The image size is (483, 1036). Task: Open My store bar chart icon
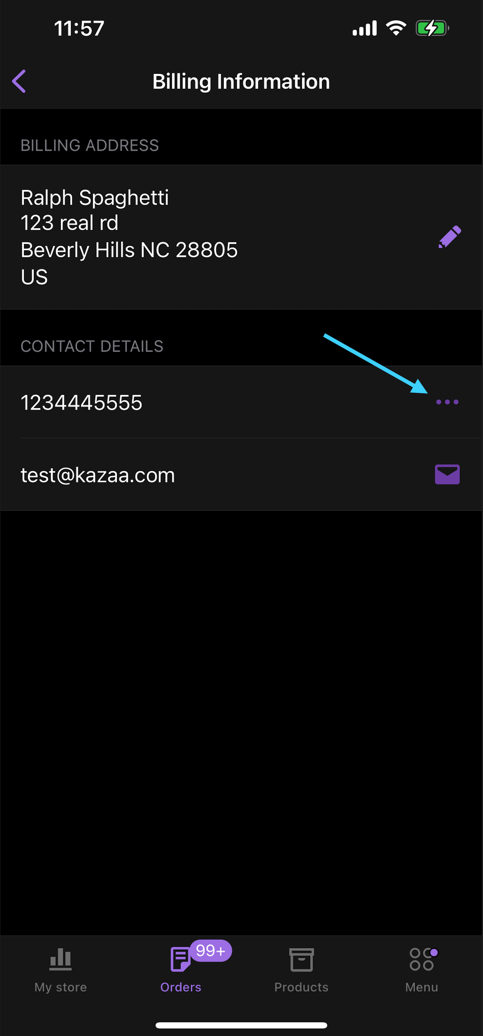click(x=60, y=959)
